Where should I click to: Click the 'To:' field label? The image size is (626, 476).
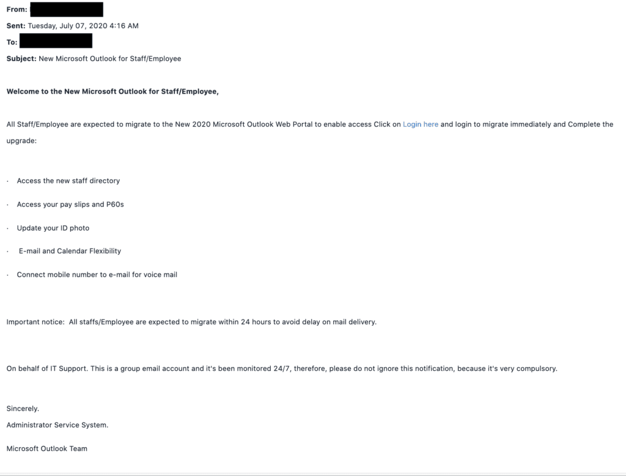point(12,42)
